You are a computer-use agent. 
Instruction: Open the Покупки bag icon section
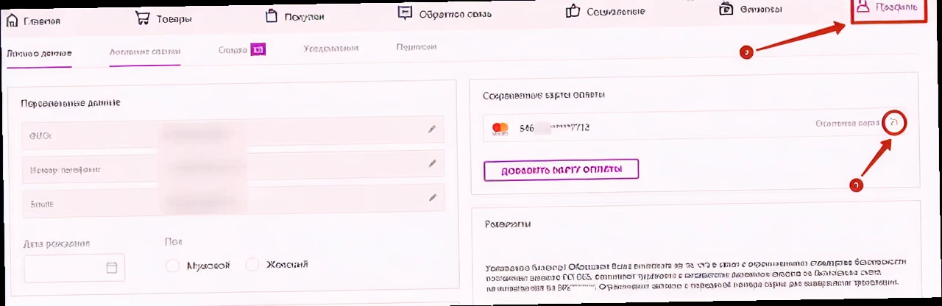point(272,16)
